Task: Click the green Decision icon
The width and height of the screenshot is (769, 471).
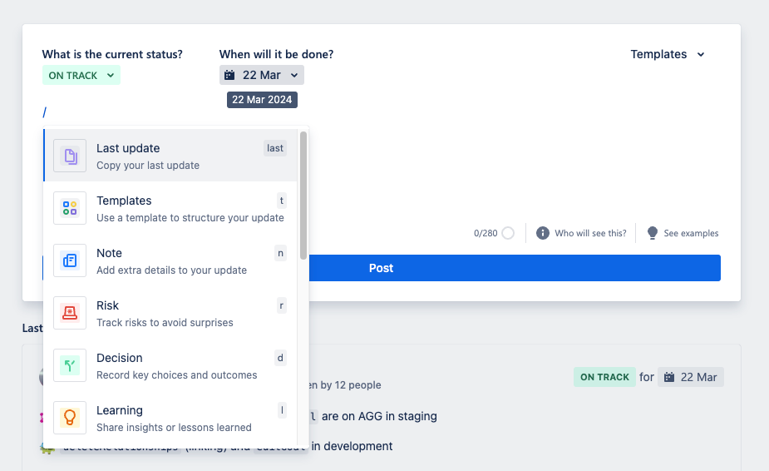Action: coord(70,365)
